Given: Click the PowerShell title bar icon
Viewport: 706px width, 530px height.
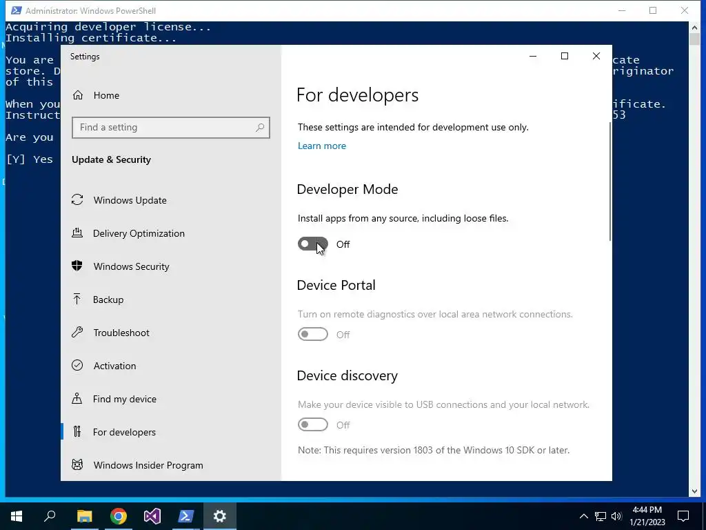Looking at the screenshot, I should [17, 10].
